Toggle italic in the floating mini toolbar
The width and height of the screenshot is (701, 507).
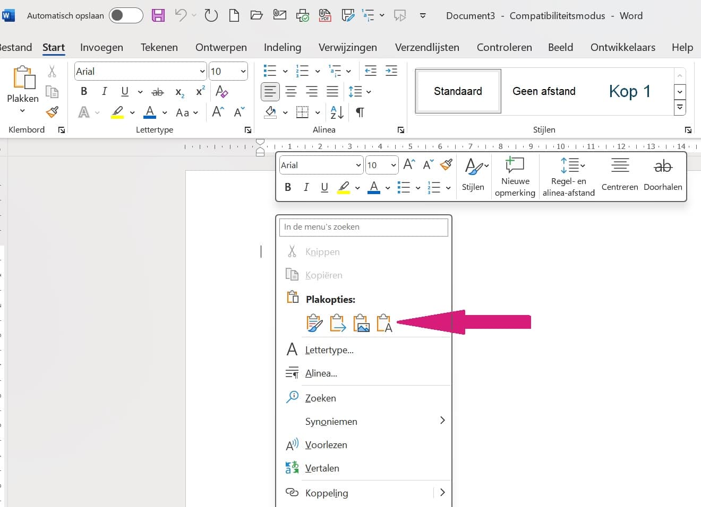tap(306, 187)
